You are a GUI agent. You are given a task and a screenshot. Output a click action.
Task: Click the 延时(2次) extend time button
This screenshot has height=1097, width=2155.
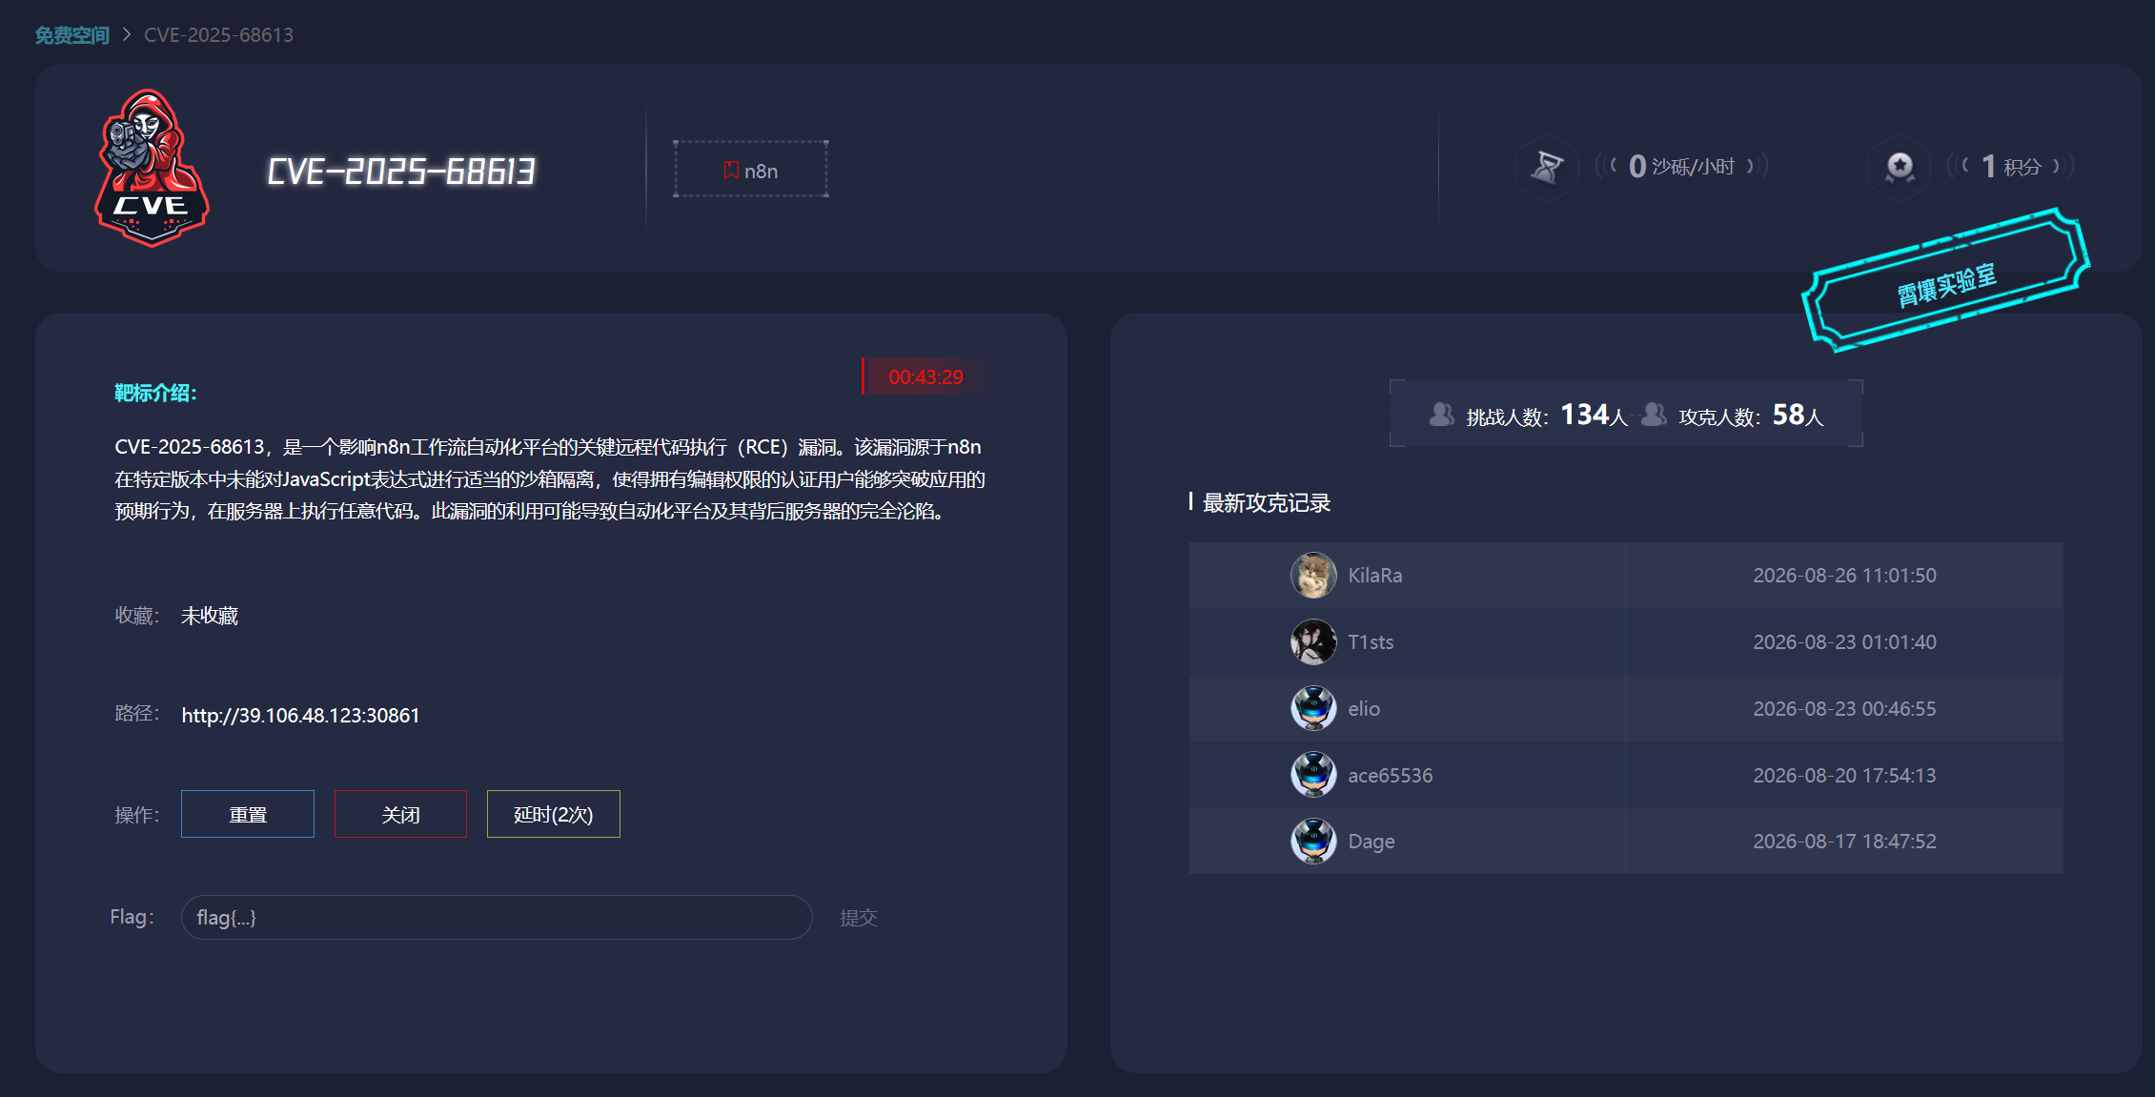tap(554, 815)
